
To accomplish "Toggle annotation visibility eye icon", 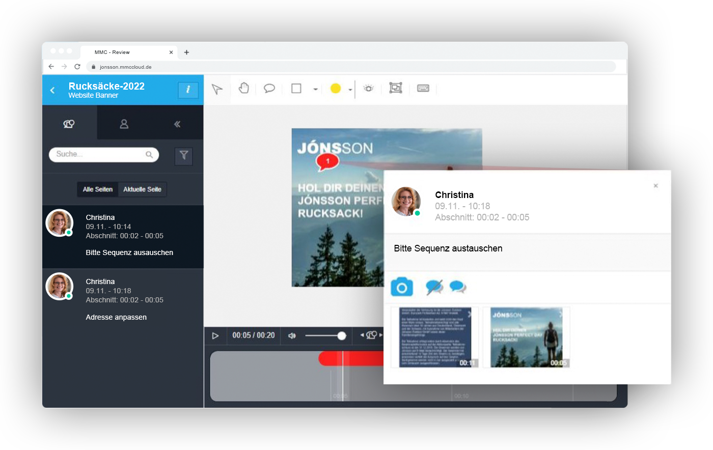I will (369, 89).
